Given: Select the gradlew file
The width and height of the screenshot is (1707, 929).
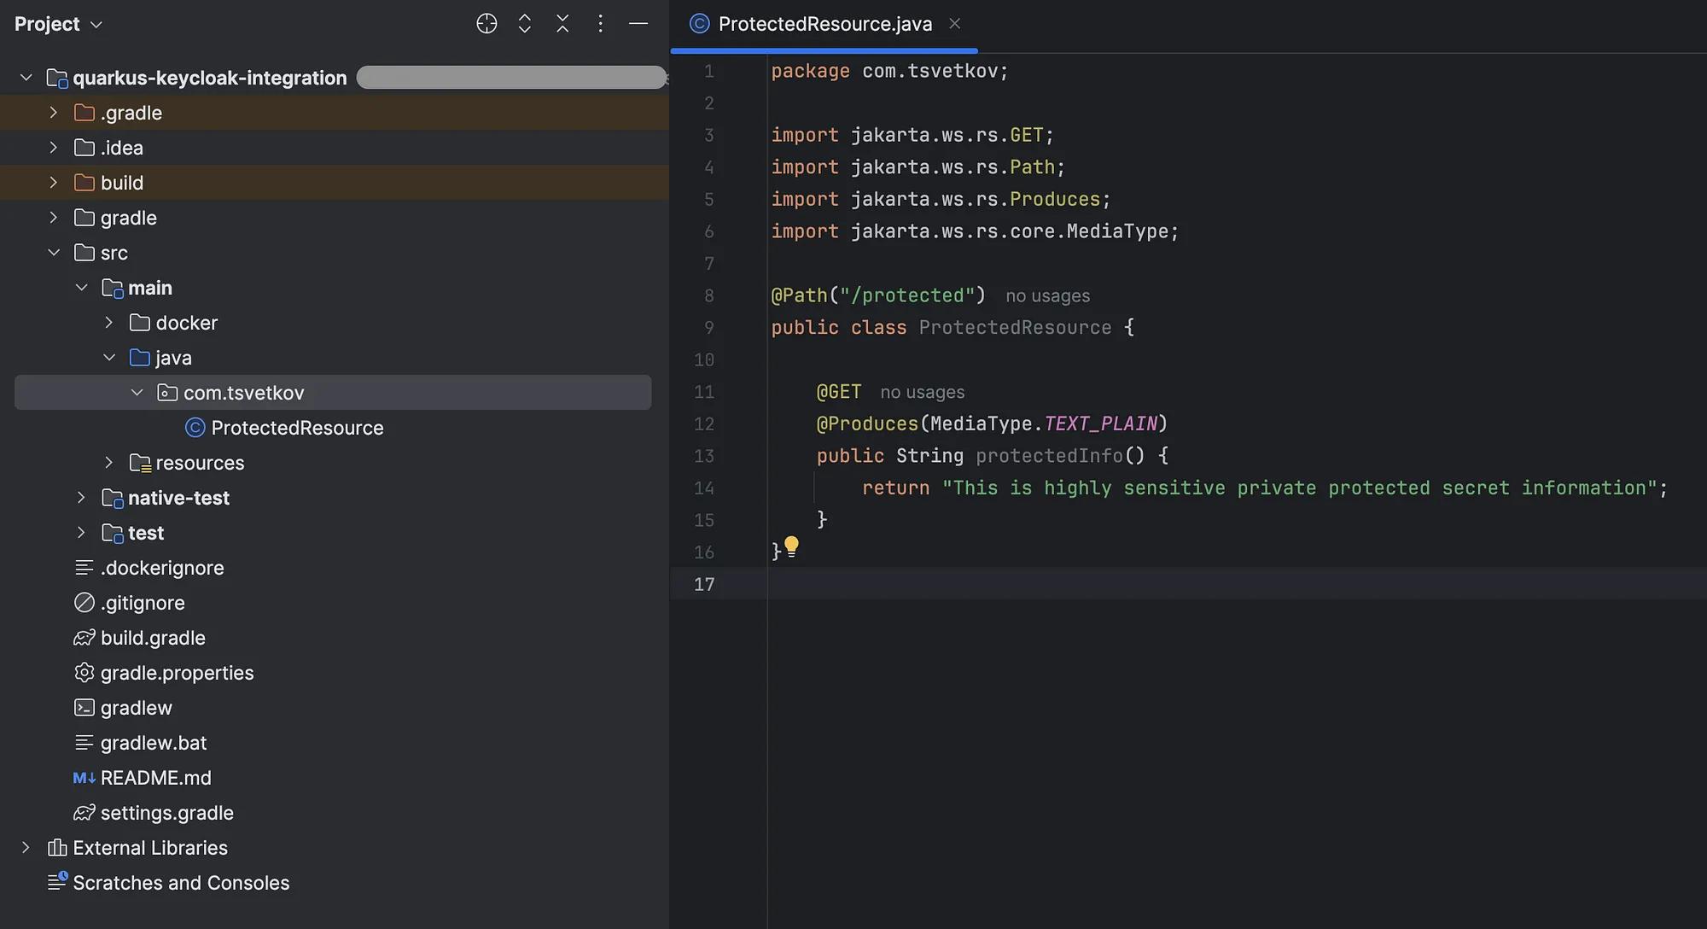Looking at the screenshot, I should pos(137,708).
